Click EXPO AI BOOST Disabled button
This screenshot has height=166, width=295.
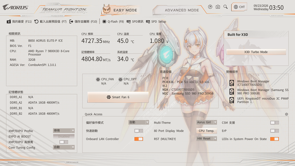64,137
